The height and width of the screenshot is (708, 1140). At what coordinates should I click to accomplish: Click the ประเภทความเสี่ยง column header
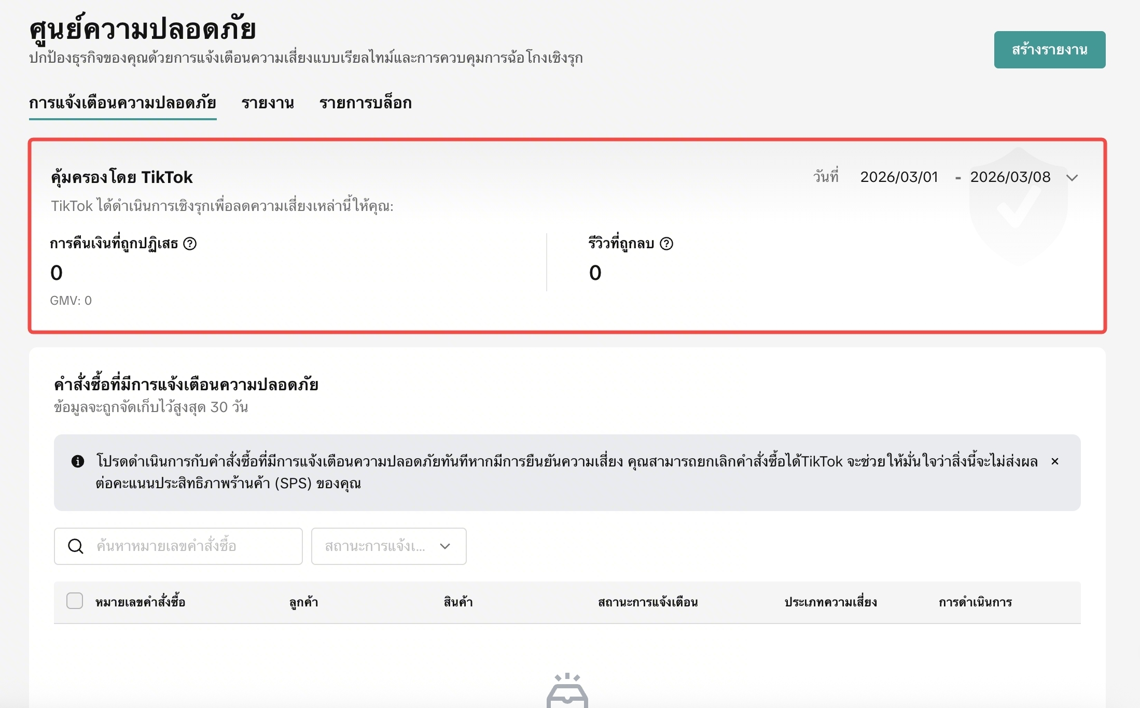tap(830, 602)
